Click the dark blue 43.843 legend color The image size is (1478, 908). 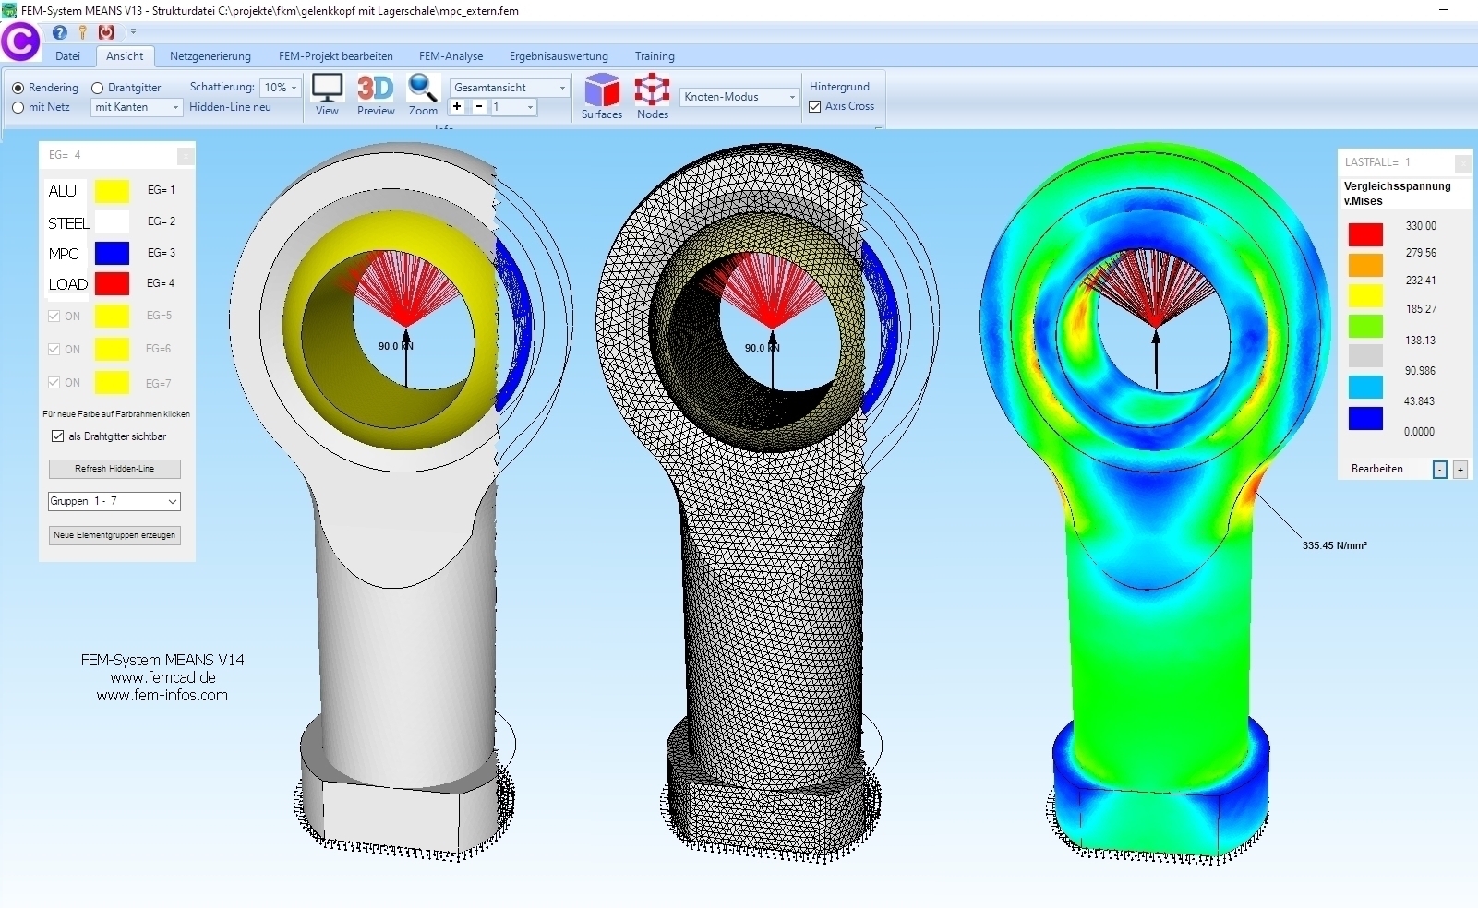coord(1365,418)
